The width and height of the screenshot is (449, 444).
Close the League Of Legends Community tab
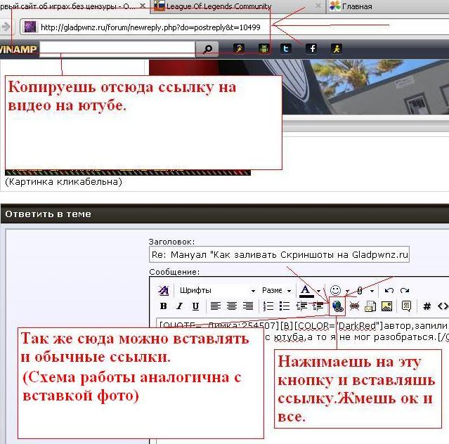318,6
